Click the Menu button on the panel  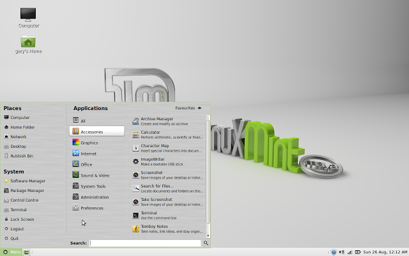pyautogui.click(x=12, y=252)
